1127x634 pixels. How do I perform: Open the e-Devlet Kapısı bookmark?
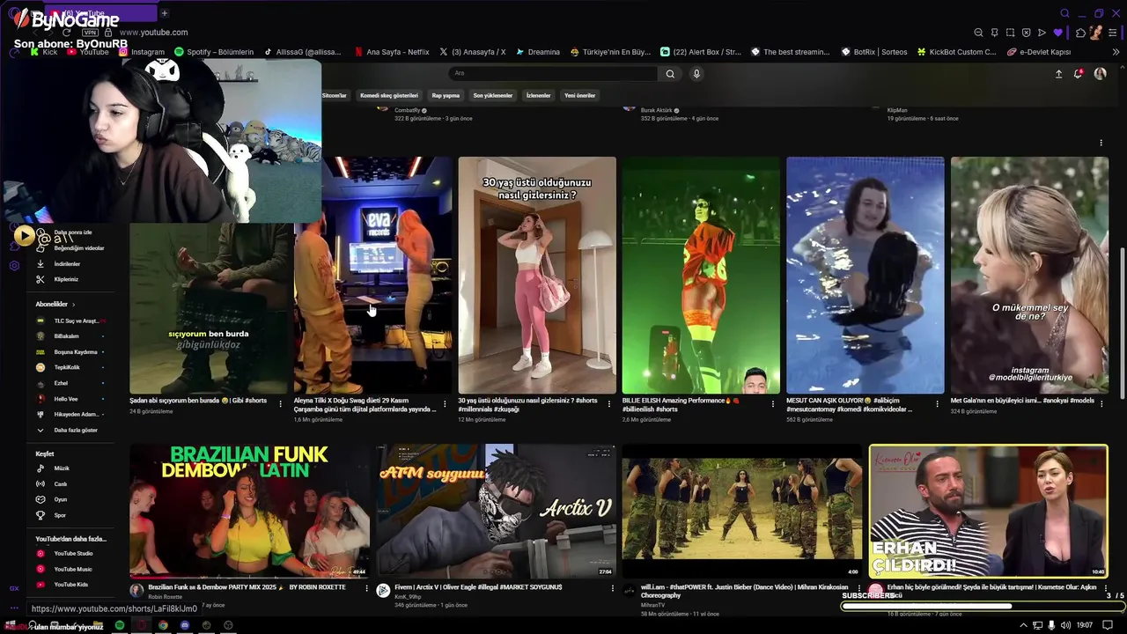1037,52
